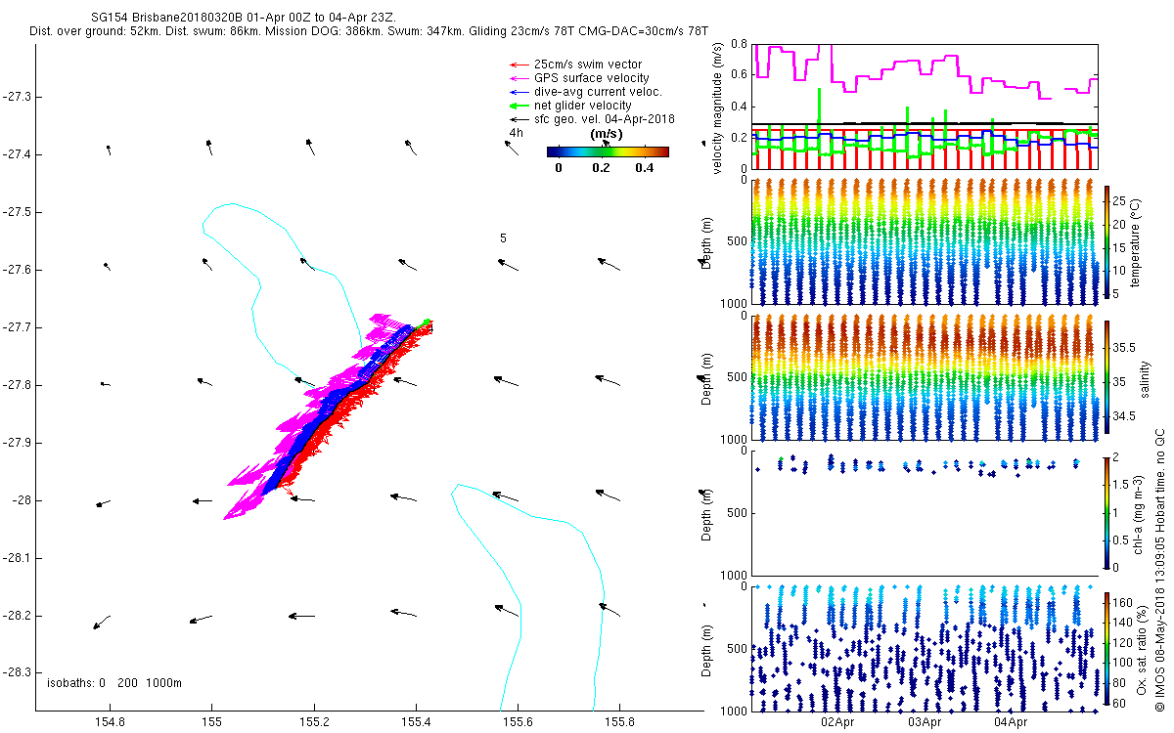Click the blue dive-avg current legend arrow
The width and height of the screenshot is (1174, 733).
(519, 92)
